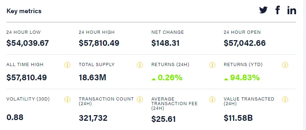Viewport: 306px width, 130px height.
Task: Click the Key metrics heading
Action: click(x=24, y=11)
